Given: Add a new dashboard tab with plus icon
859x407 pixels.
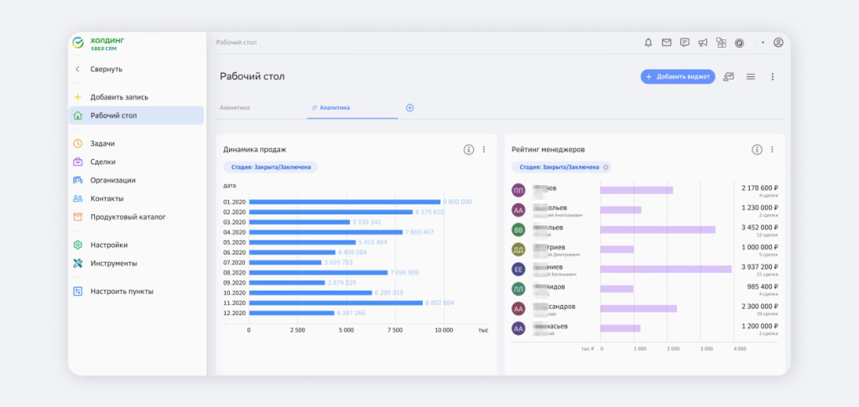Looking at the screenshot, I should click(x=410, y=108).
